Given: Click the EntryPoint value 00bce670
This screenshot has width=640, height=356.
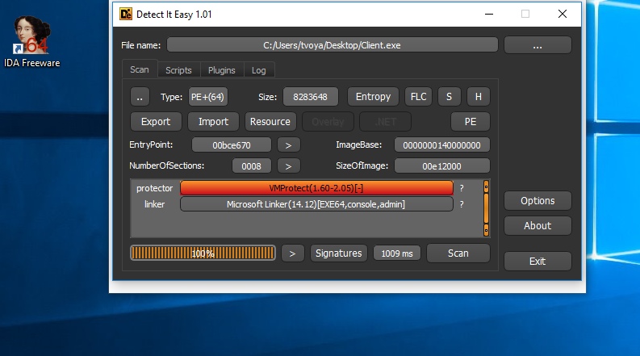Looking at the screenshot, I should point(232,145).
